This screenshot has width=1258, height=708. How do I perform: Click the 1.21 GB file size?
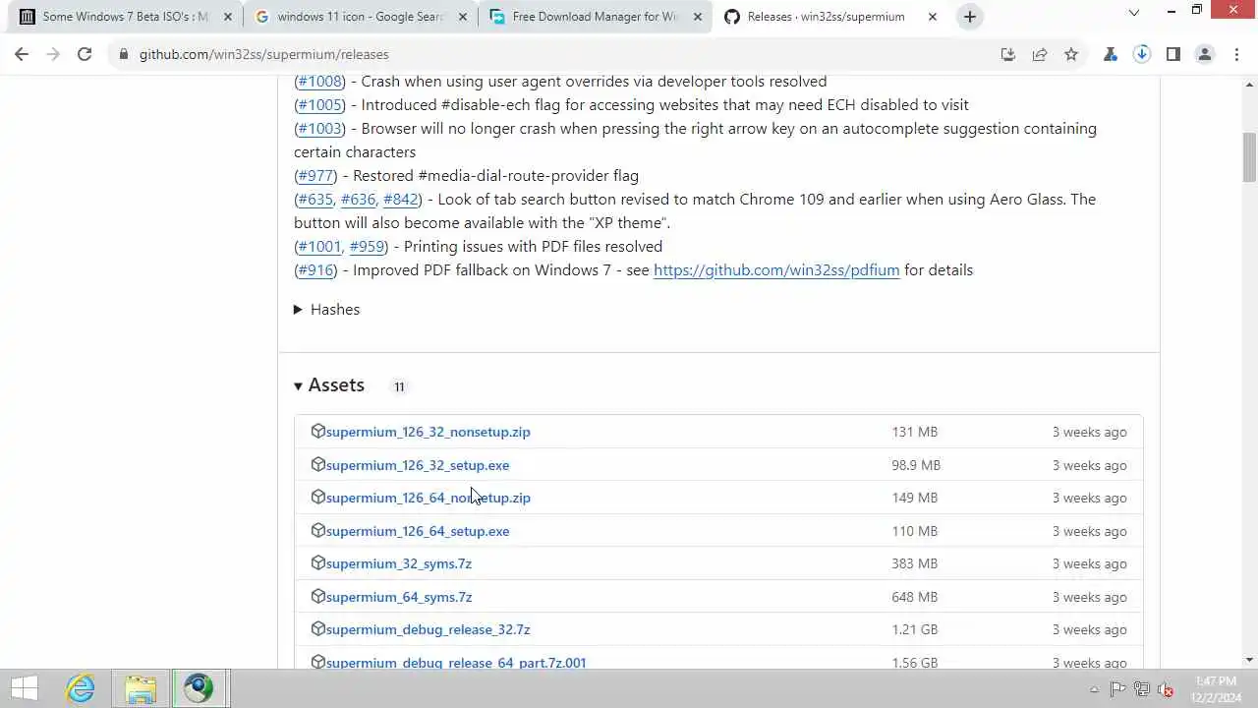point(914,629)
